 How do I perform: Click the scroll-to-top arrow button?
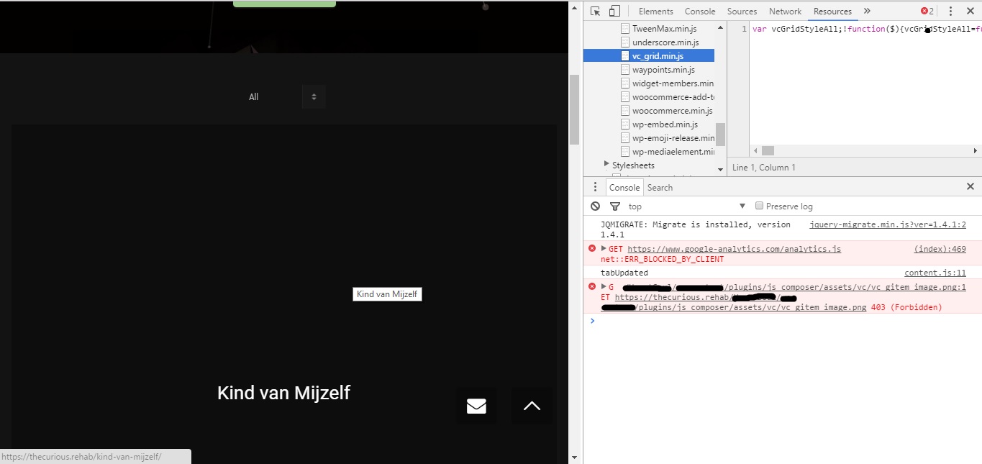tap(532, 406)
